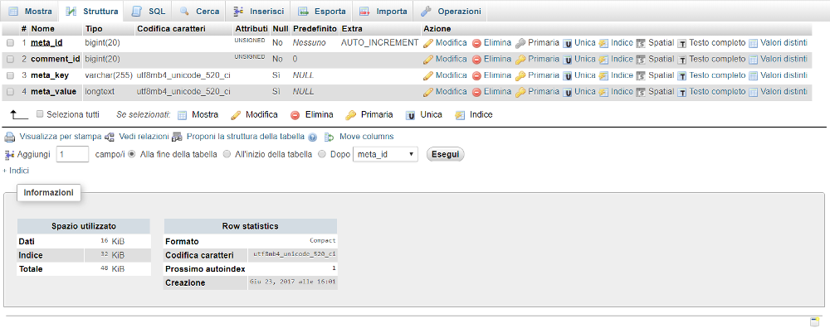Tick the checkbox for comment_id row
This screenshot has width=830, height=328.
tap(10, 59)
